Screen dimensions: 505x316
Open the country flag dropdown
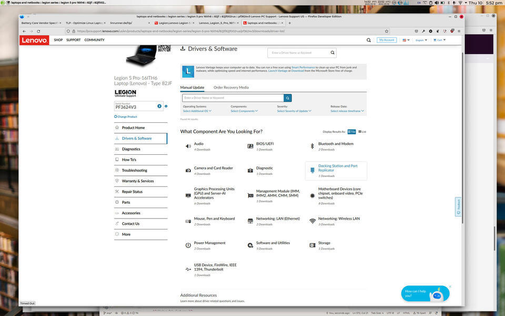406,40
